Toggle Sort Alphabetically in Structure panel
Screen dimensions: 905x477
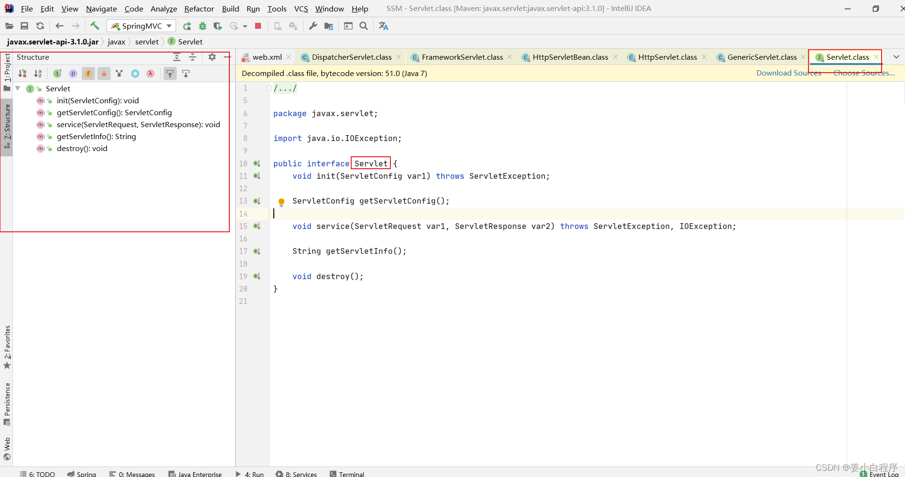point(38,74)
